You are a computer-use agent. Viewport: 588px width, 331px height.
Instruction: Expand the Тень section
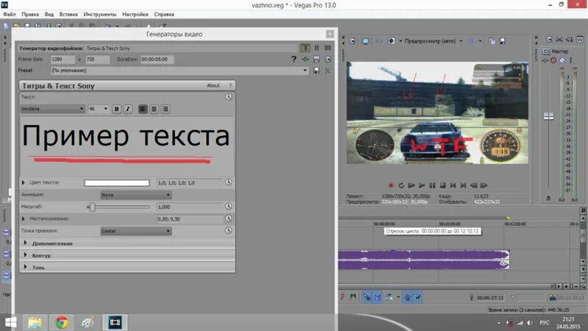26,267
